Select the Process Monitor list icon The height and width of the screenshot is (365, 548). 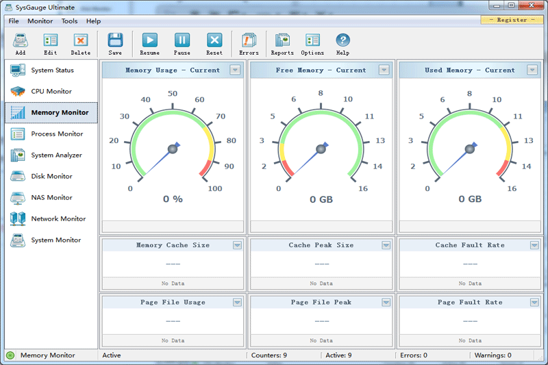point(18,134)
